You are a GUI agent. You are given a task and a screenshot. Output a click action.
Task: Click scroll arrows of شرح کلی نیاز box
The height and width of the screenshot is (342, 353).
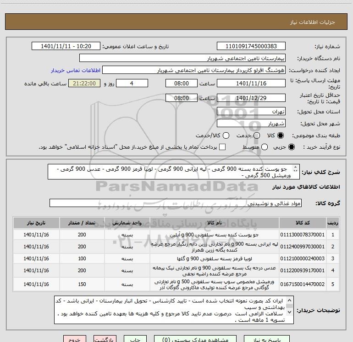coord(295,168)
